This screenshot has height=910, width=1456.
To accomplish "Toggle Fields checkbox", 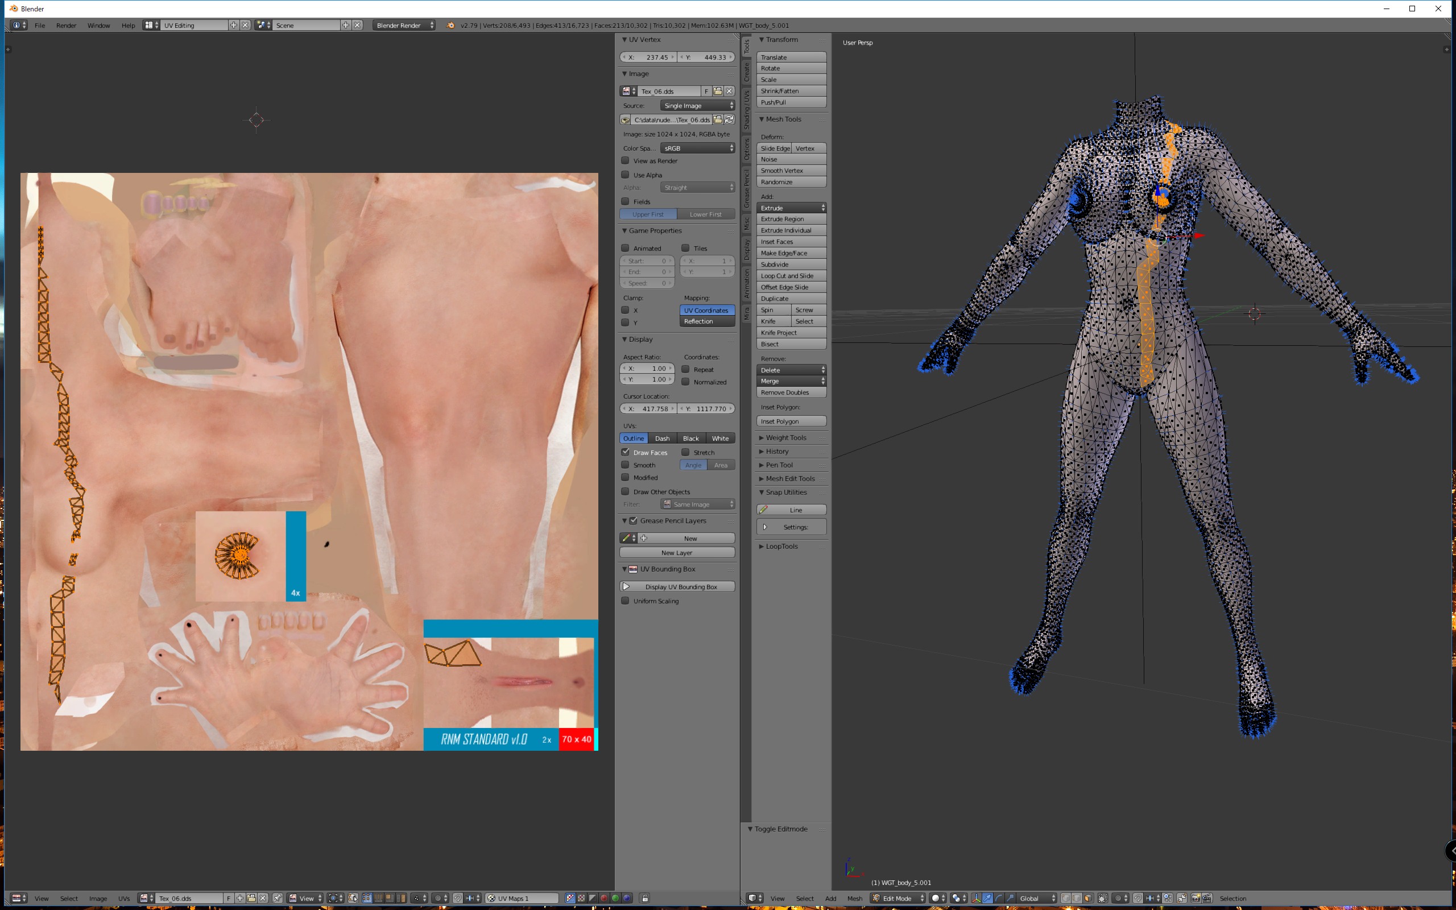I will [x=626, y=201].
